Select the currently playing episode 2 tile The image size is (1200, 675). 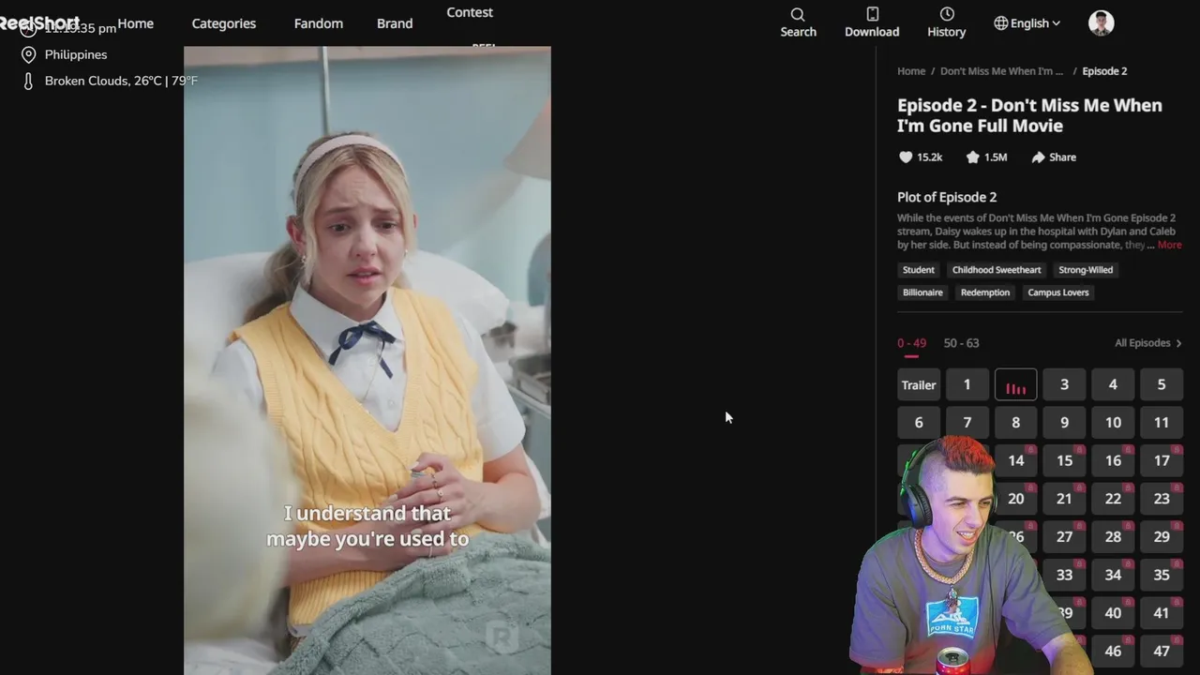1016,384
